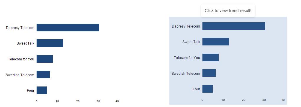This screenshot has width=301, height=107.
Task: Click the Swedish Telecom label in right chart
Action: (x=186, y=73)
